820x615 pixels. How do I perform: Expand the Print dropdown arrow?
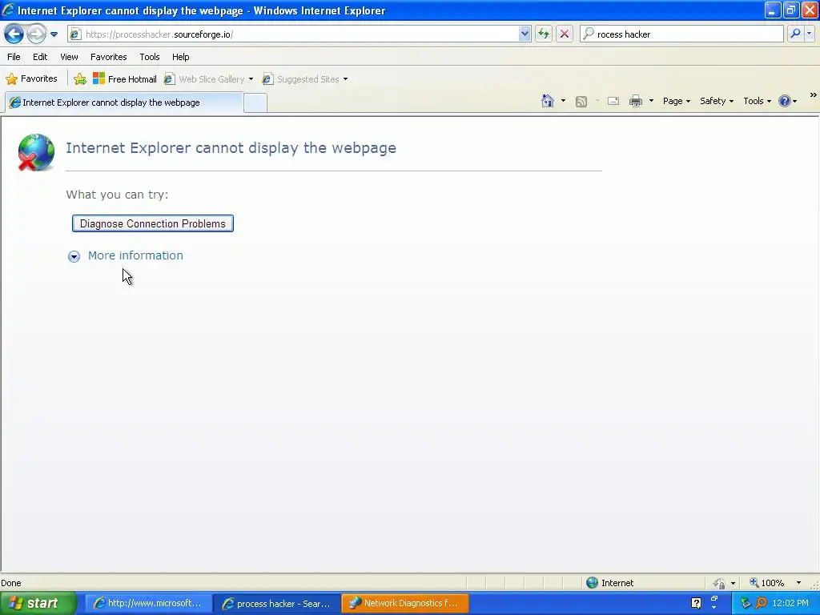(651, 101)
